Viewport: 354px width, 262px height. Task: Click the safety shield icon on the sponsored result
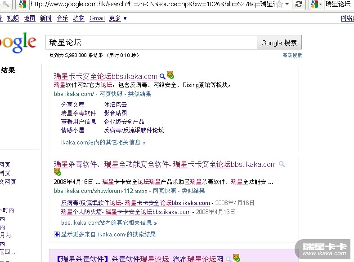[237, 258]
